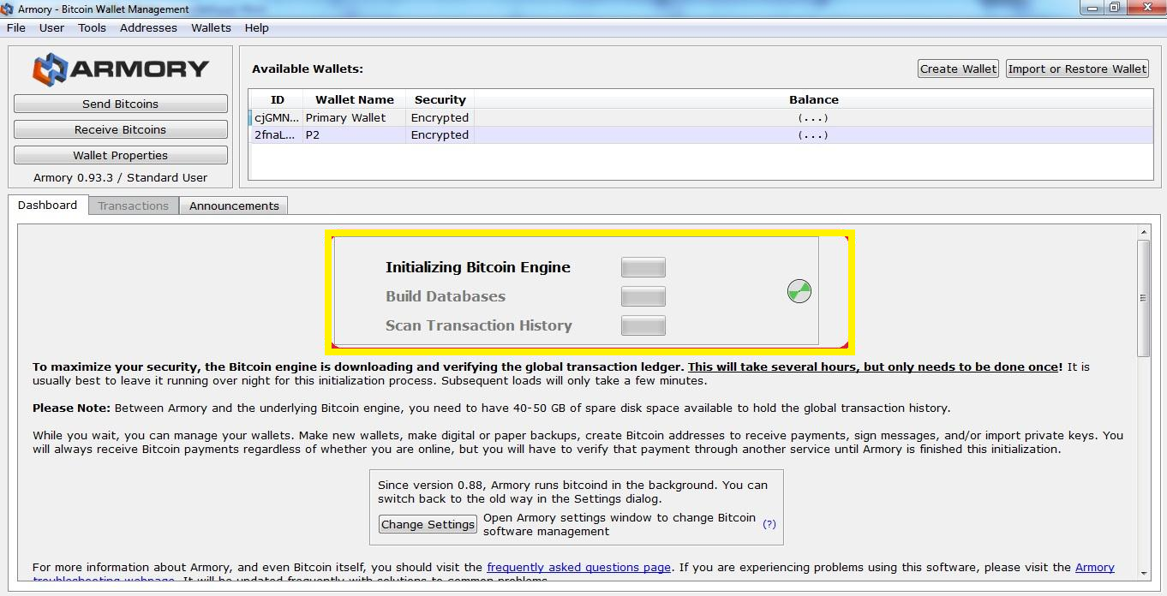This screenshot has height=596, width=1167.
Task: Open the File menu
Action: coord(15,27)
